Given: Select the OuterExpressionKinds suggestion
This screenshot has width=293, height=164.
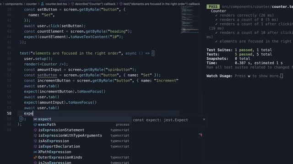Looking at the screenshot, I should 82,157.
